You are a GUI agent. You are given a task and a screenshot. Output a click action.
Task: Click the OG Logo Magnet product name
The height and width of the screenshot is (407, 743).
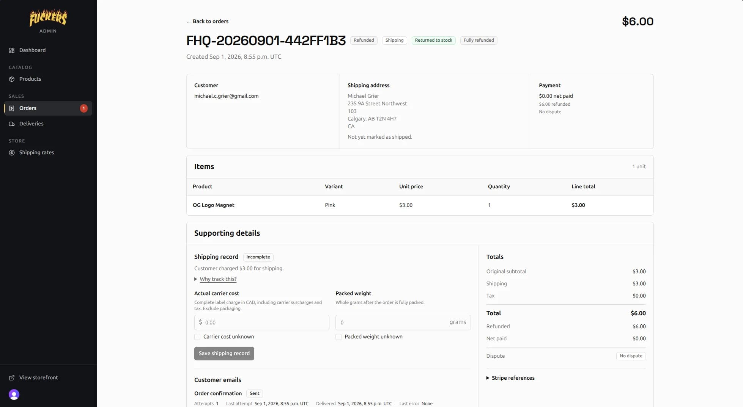pyautogui.click(x=213, y=205)
